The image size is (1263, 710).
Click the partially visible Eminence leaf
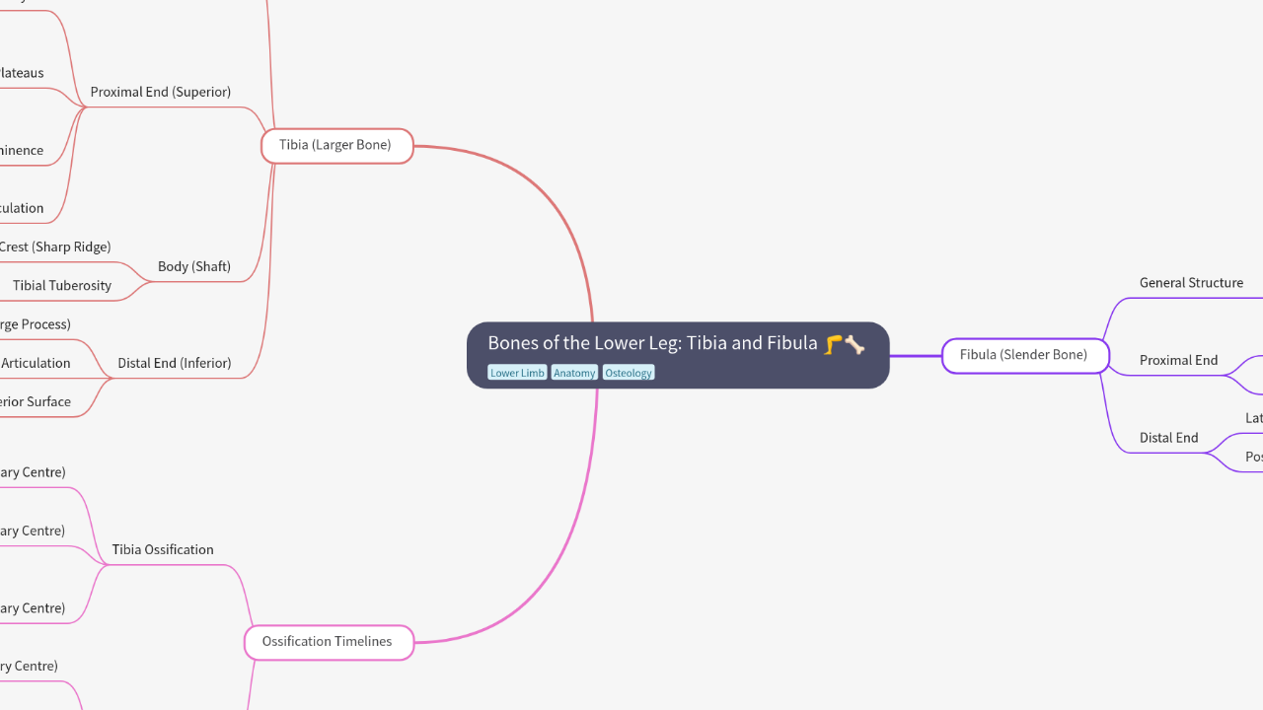[x=22, y=151]
